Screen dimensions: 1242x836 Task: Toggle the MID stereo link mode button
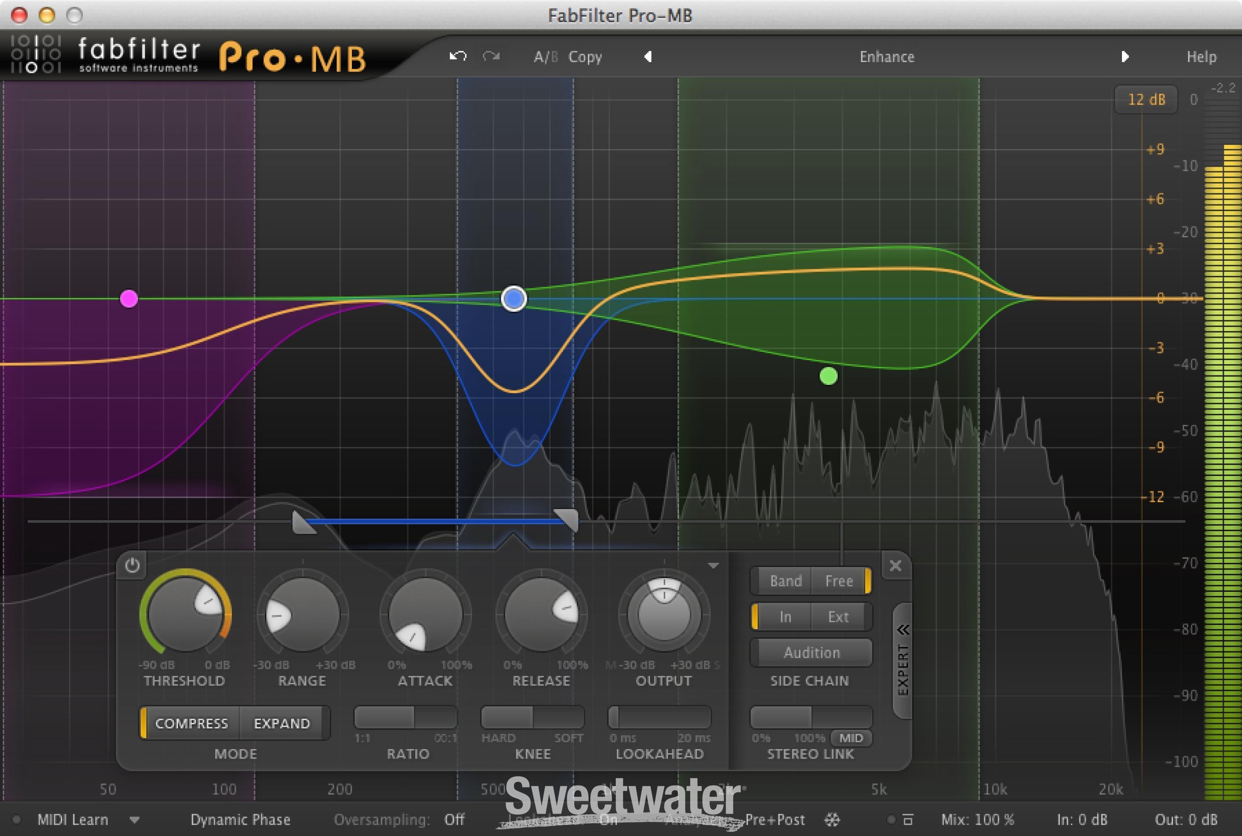pos(851,738)
